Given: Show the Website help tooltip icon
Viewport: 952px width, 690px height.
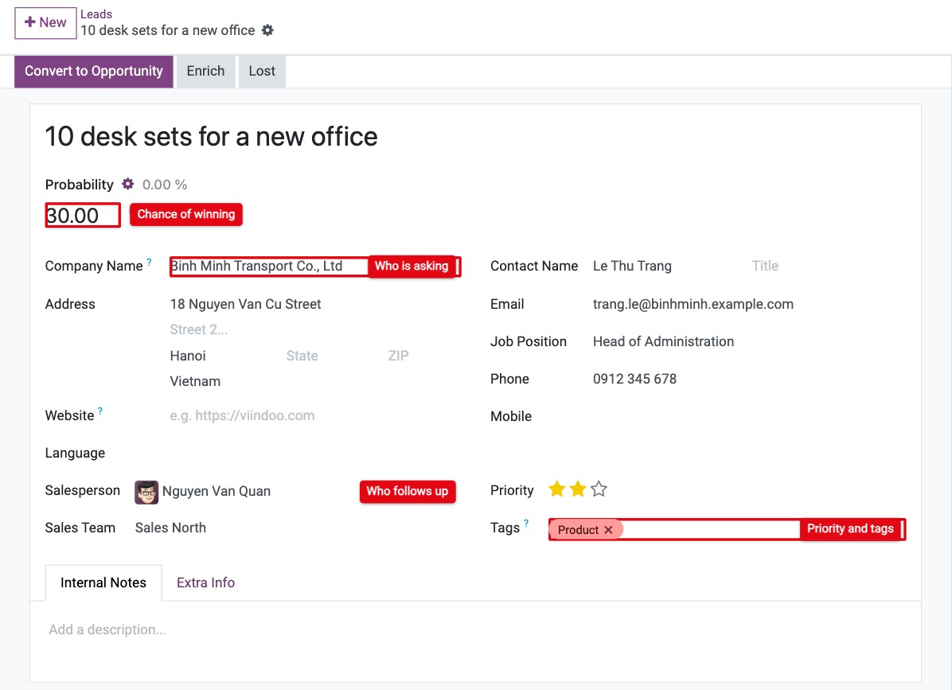Looking at the screenshot, I should coord(100,411).
